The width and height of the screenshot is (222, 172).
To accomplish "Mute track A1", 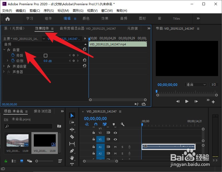I will (115, 147).
